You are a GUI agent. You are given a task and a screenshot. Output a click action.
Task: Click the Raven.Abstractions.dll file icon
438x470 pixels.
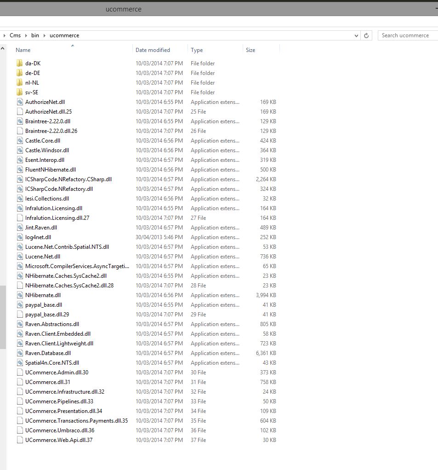point(20,324)
